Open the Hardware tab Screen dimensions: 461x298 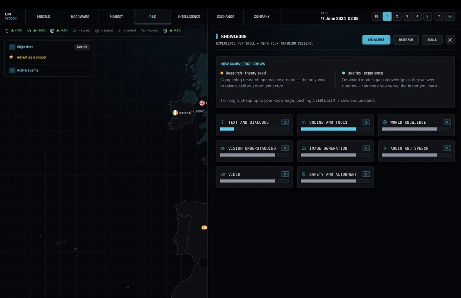pos(80,17)
